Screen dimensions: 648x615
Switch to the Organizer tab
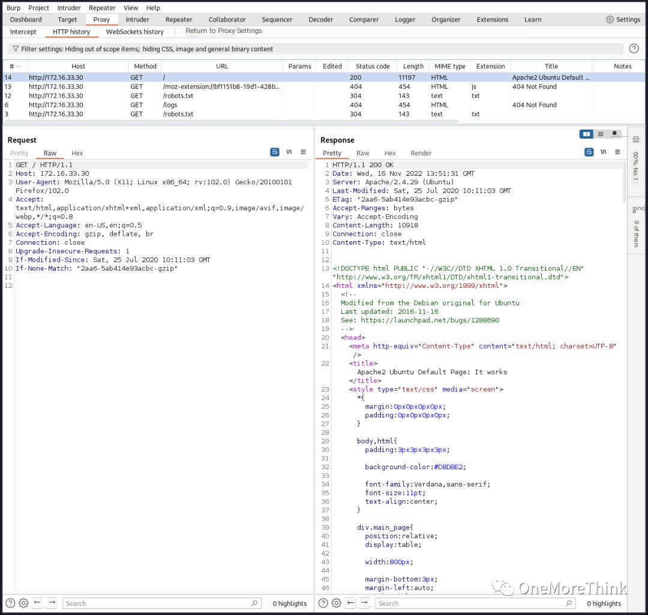click(446, 19)
